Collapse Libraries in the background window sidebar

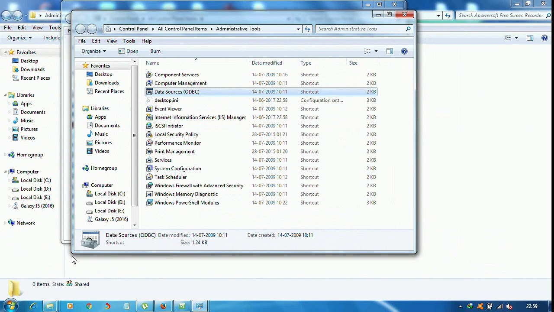[x=5, y=95]
